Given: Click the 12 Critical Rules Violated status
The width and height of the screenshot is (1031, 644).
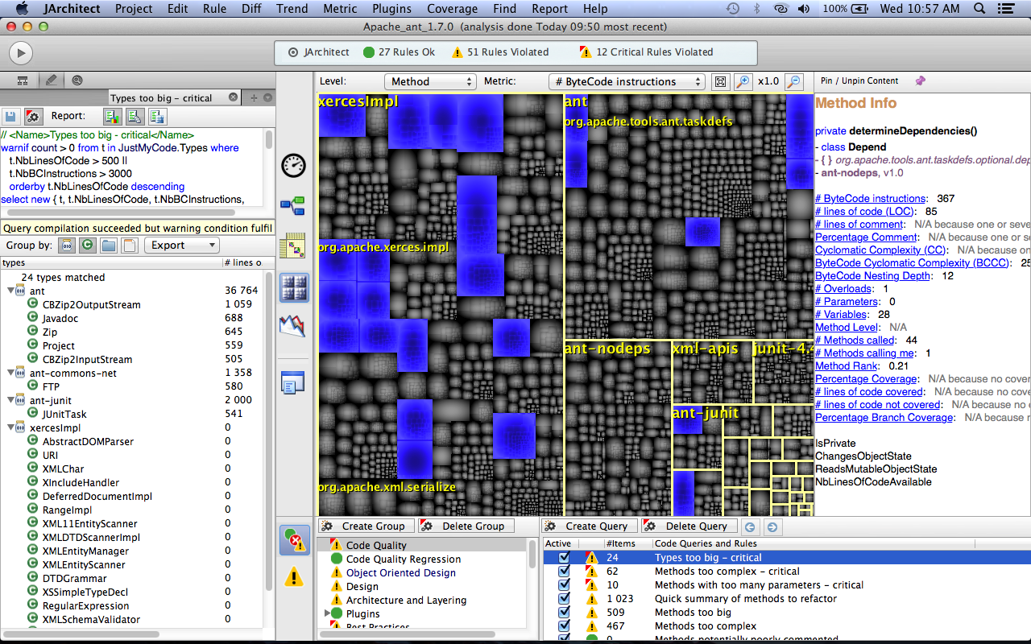Looking at the screenshot, I should 647,52.
